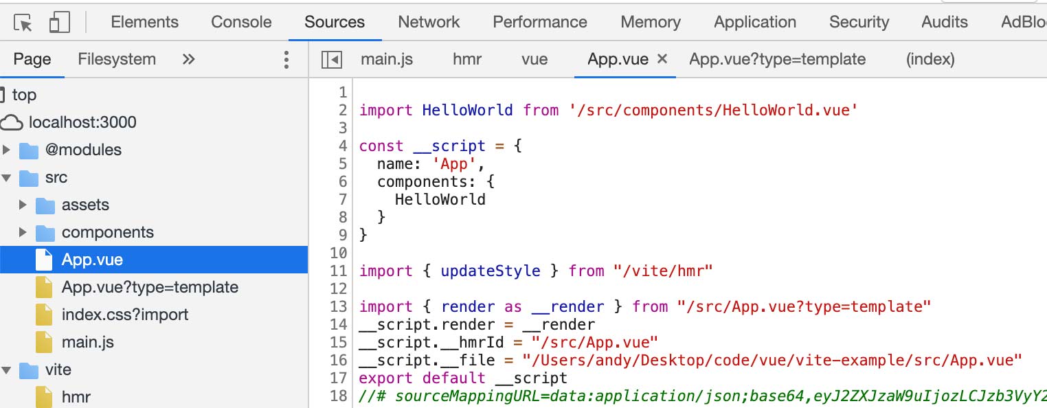The height and width of the screenshot is (408, 1047).
Task: Open the App.vue?type=template editor tab
Action: coord(777,60)
